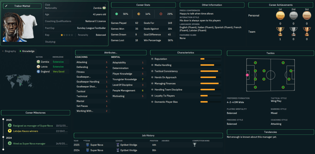Click the Tactical Consistency rating bar
Screen dimensions: 315x154
coord(209,71)
